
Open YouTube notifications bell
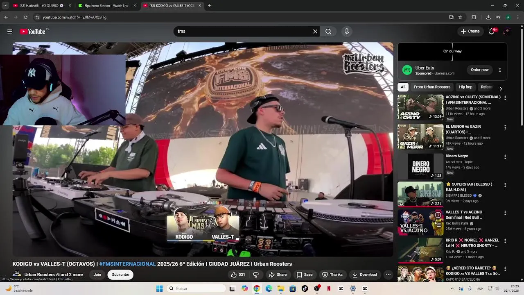tap(492, 32)
